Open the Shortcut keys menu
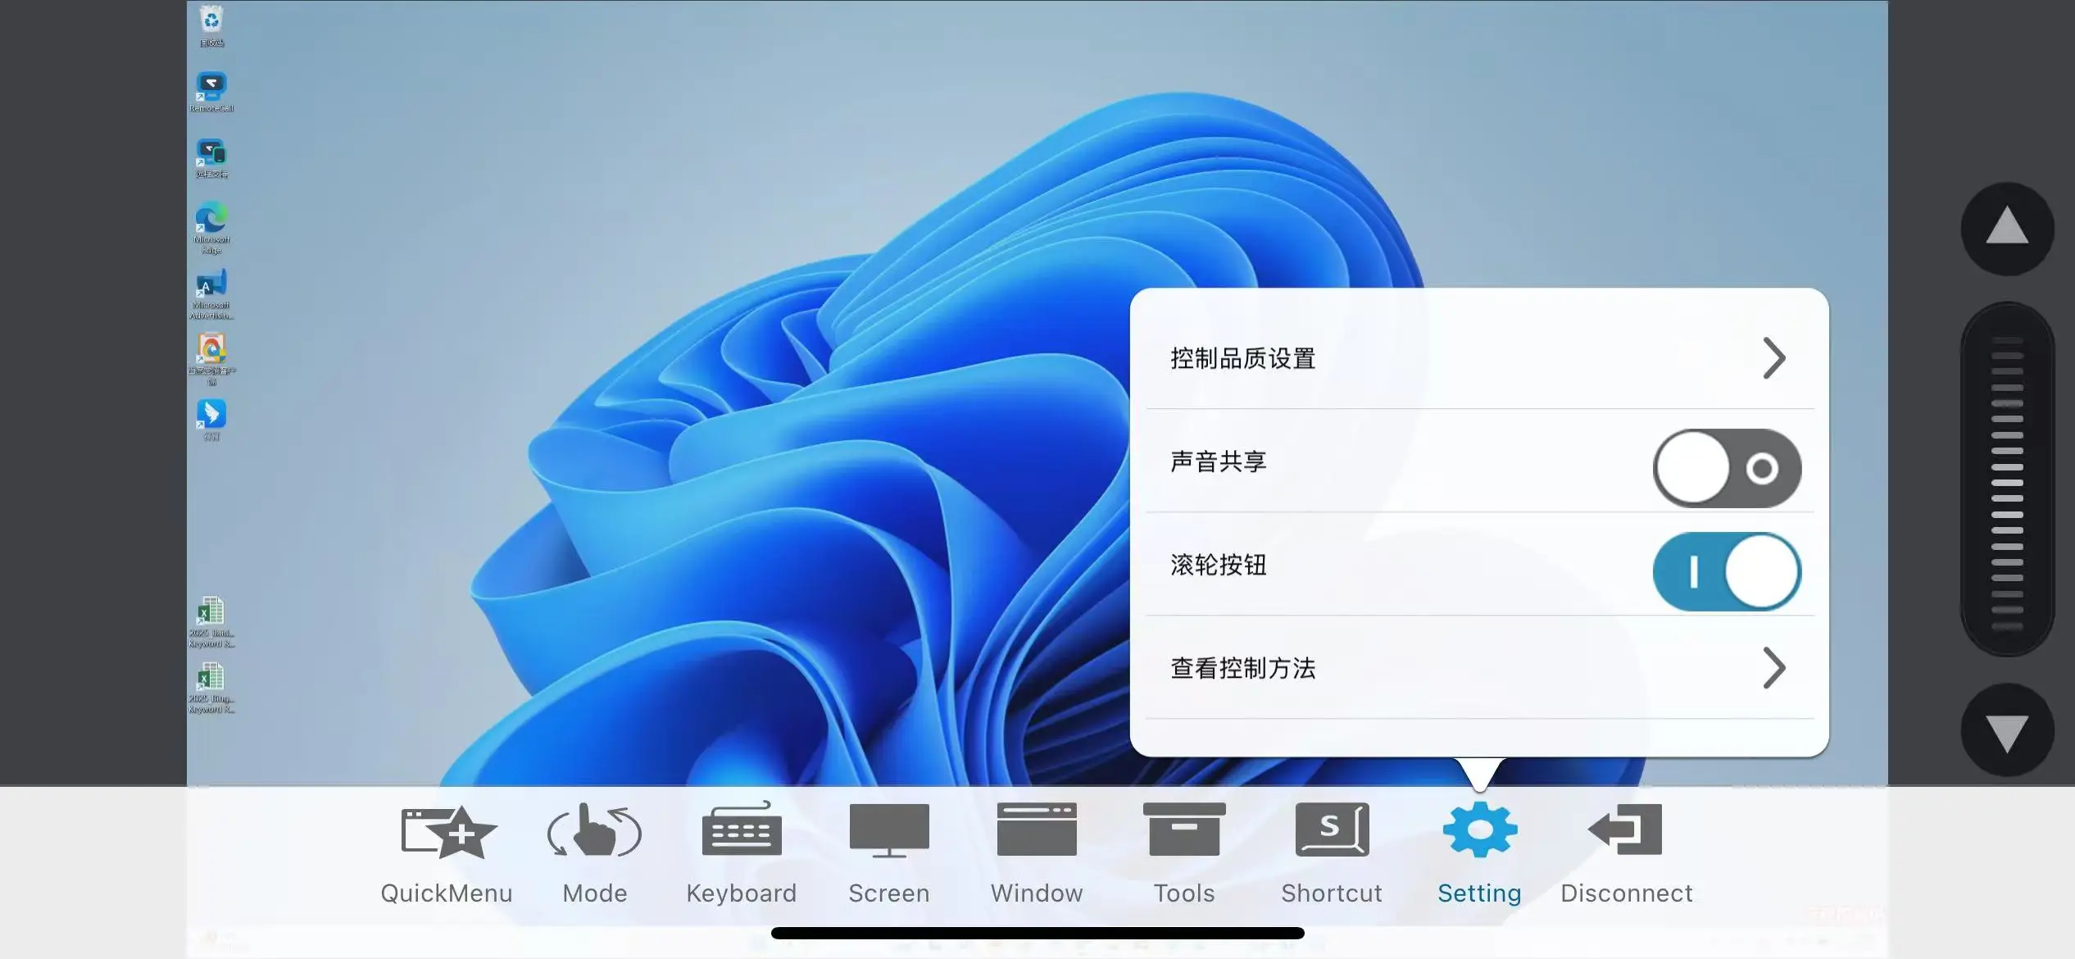The height and width of the screenshot is (959, 2075). [1332, 854]
